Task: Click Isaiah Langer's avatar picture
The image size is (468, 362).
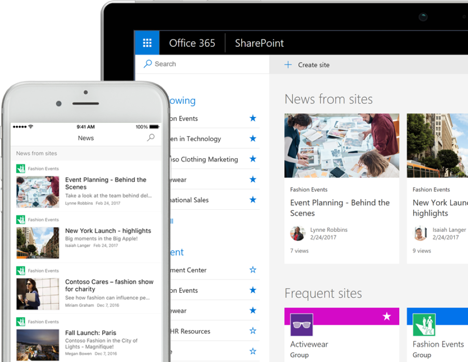Action: (x=420, y=233)
